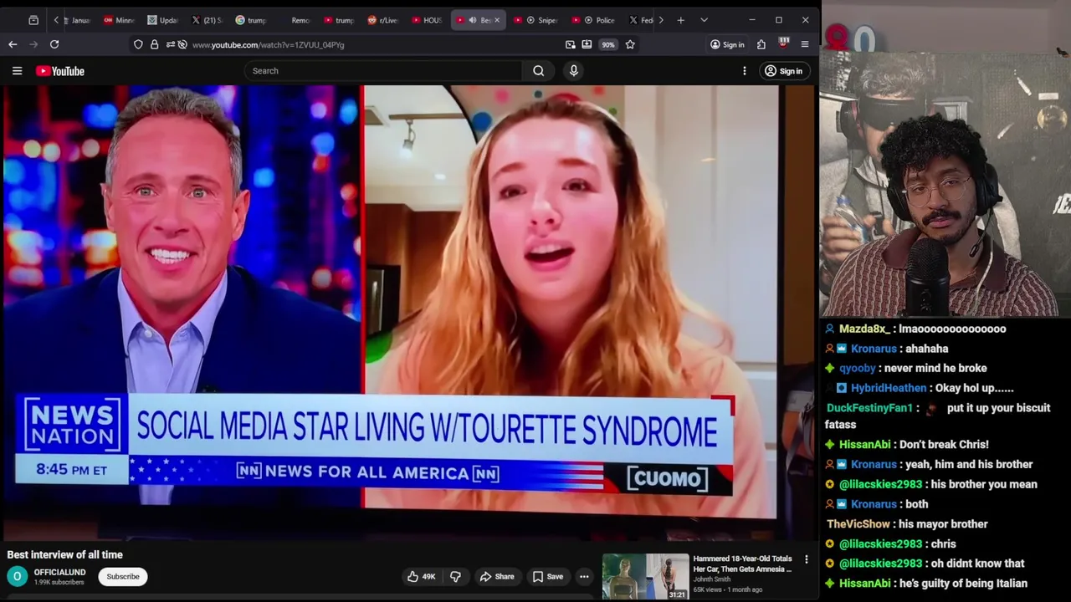Click chat username TheVicShow
Screen dimensions: 1071x602
tap(858, 524)
